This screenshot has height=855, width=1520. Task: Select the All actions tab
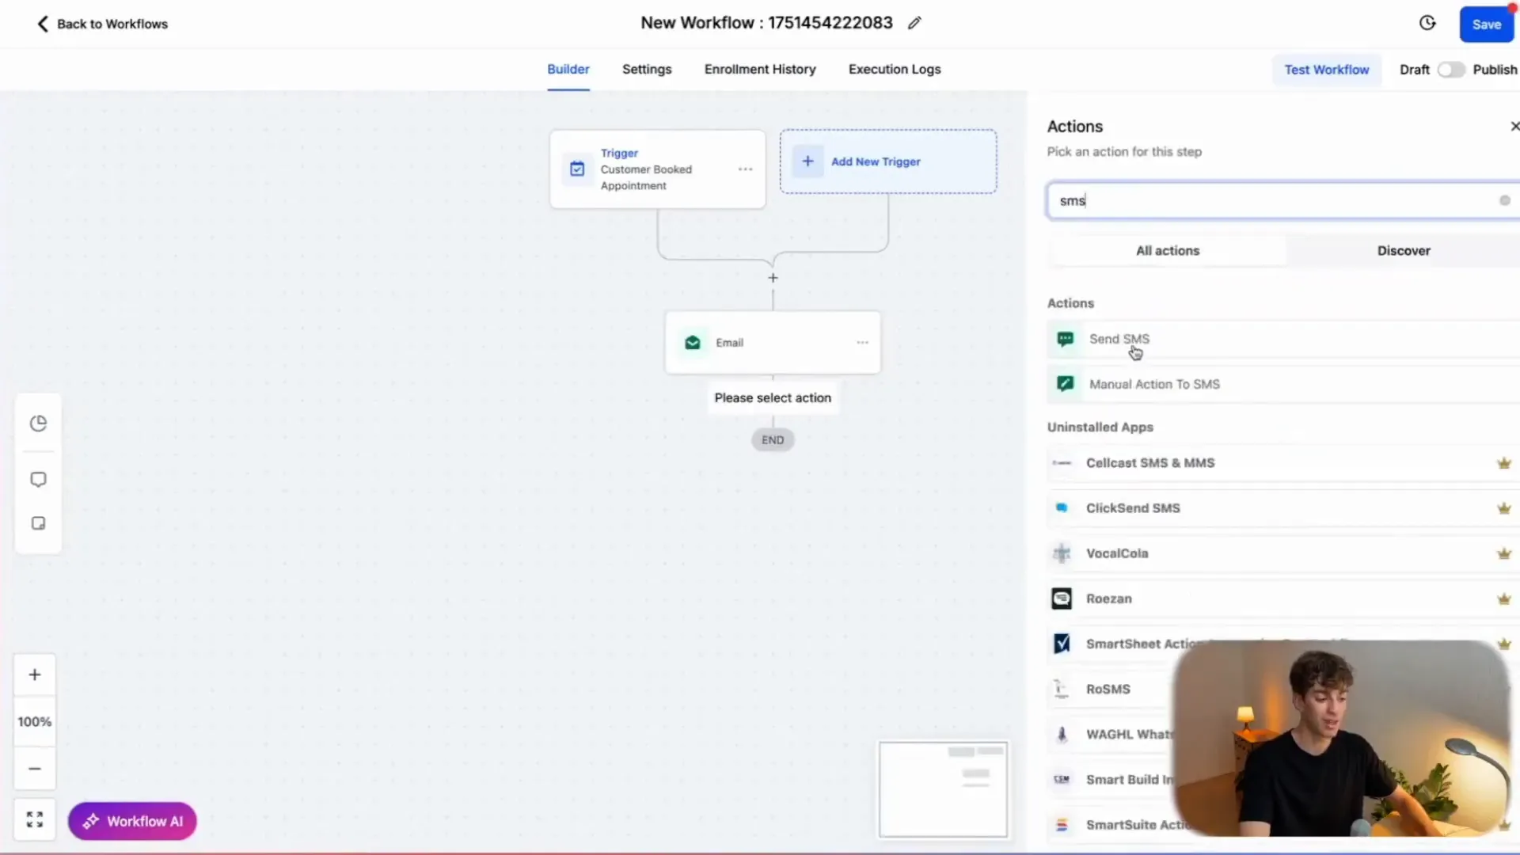pos(1168,250)
